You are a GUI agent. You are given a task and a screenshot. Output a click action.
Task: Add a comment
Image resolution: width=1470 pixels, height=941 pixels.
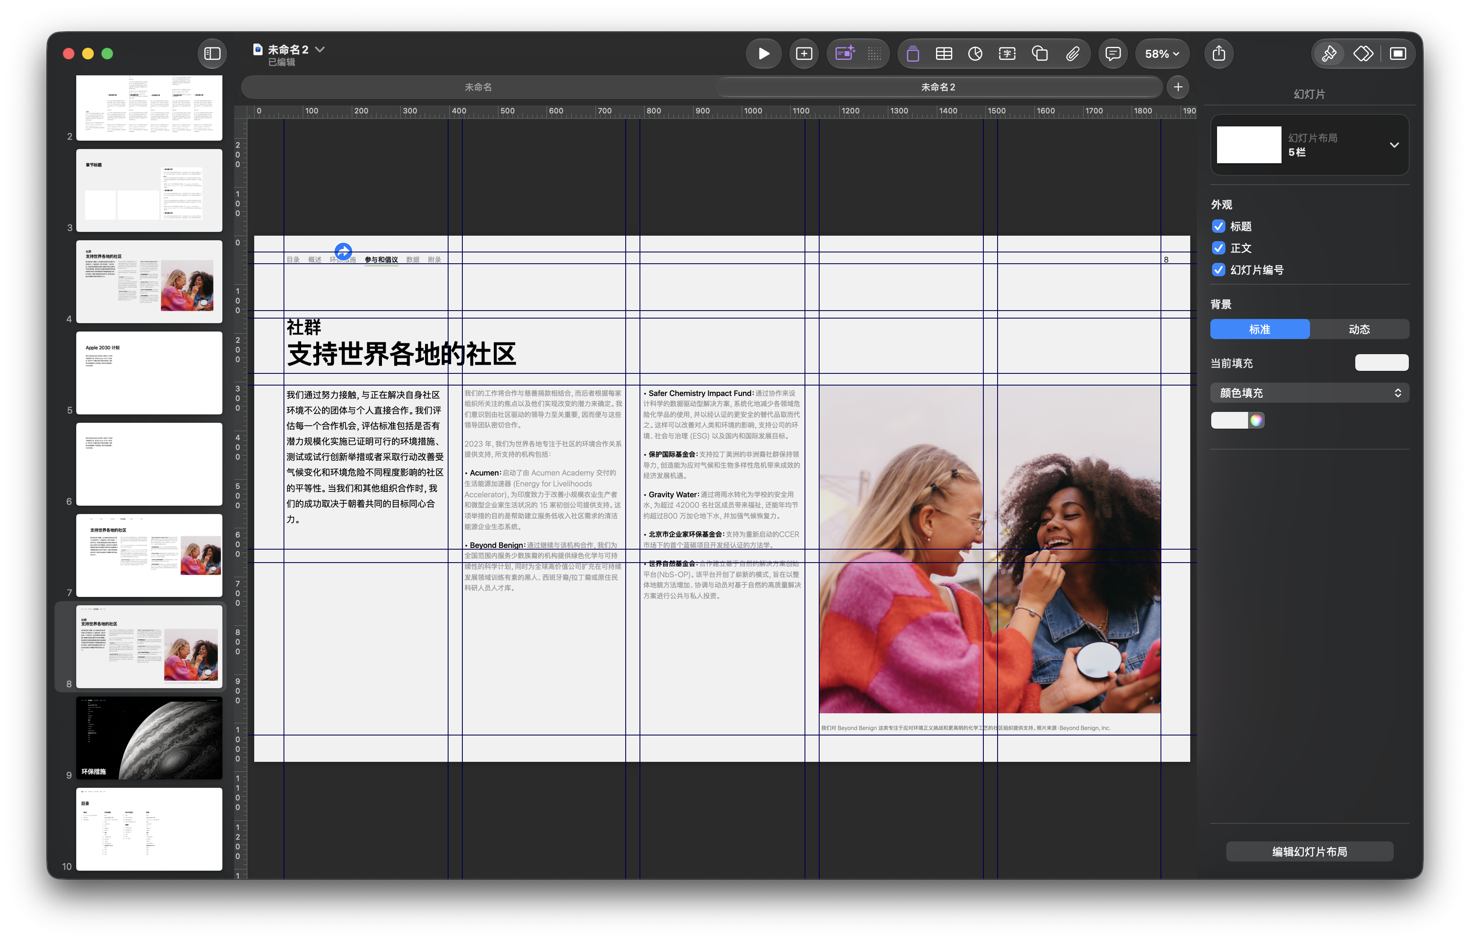(x=1112, y=54)
